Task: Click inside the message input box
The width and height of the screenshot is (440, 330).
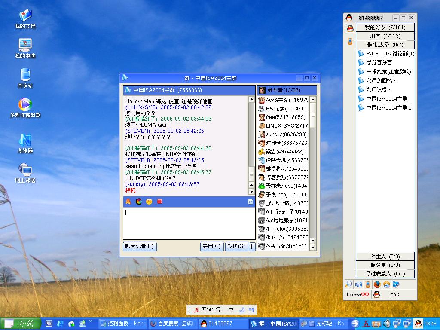Action: 189,223
